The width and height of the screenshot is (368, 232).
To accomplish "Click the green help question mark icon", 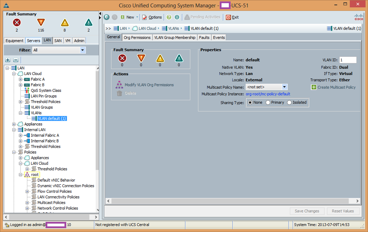I will click(169, 17).
